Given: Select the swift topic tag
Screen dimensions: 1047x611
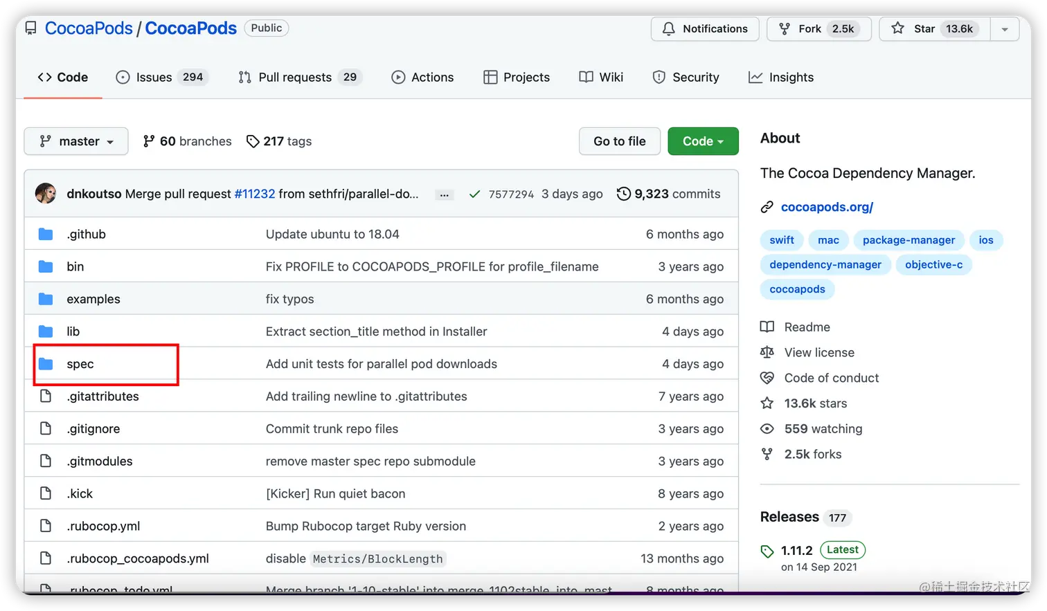Looking at the screenshot, I should (x=782, y=240).
